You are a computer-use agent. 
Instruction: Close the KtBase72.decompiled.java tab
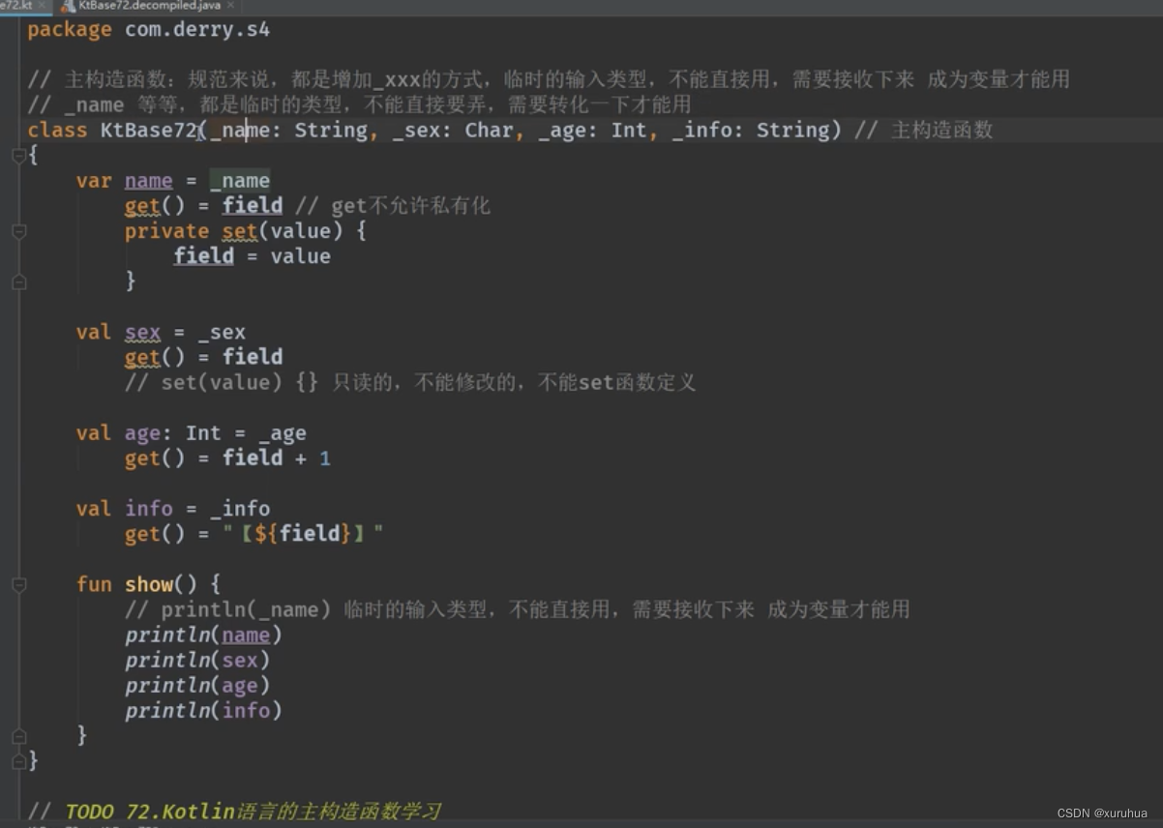click(x=230, y=6)
